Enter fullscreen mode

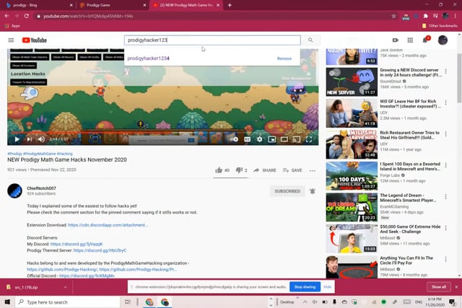click(308, 139)
